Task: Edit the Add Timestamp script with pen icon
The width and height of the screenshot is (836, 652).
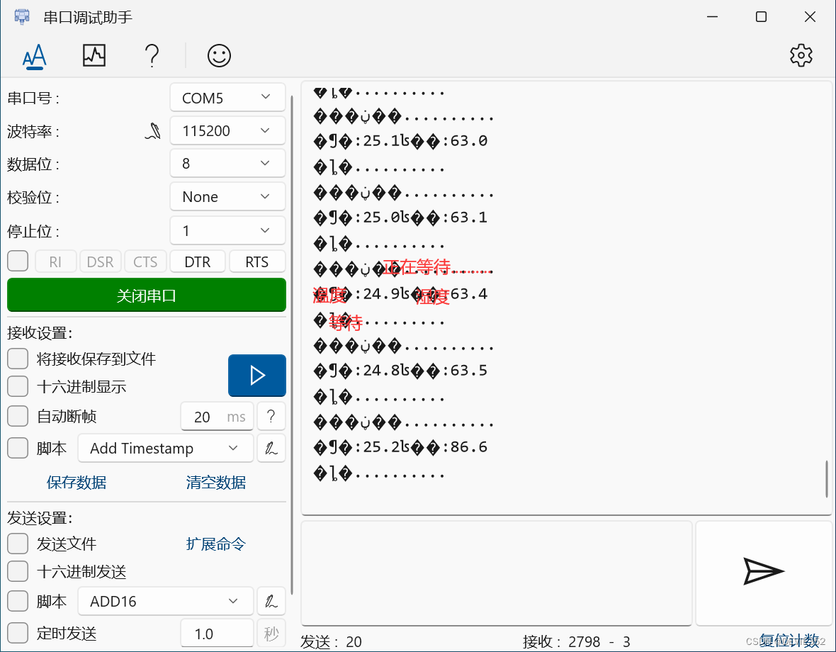Action: tap(271, 448)
